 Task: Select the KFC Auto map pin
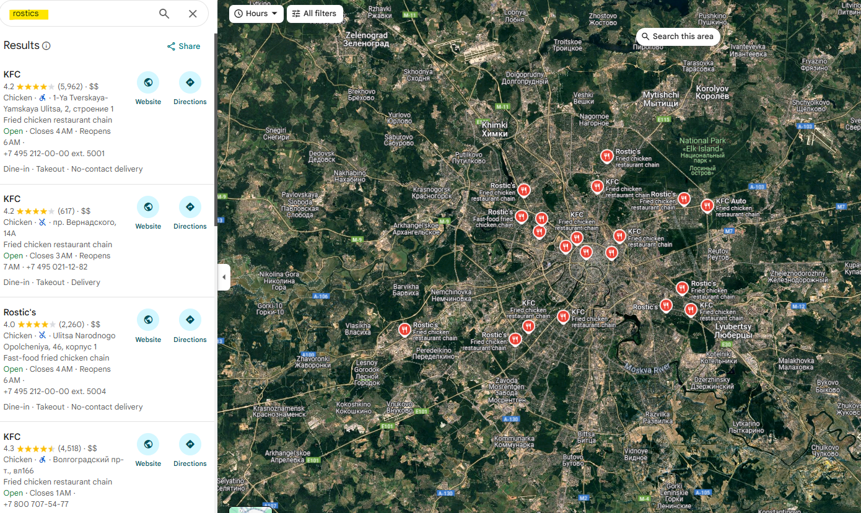[707, 206]
